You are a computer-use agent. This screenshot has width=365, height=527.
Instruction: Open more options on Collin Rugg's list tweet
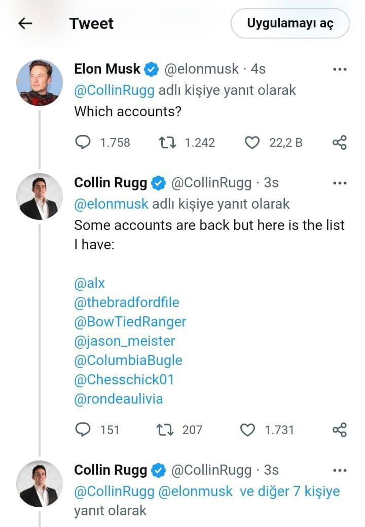[339, 183]
